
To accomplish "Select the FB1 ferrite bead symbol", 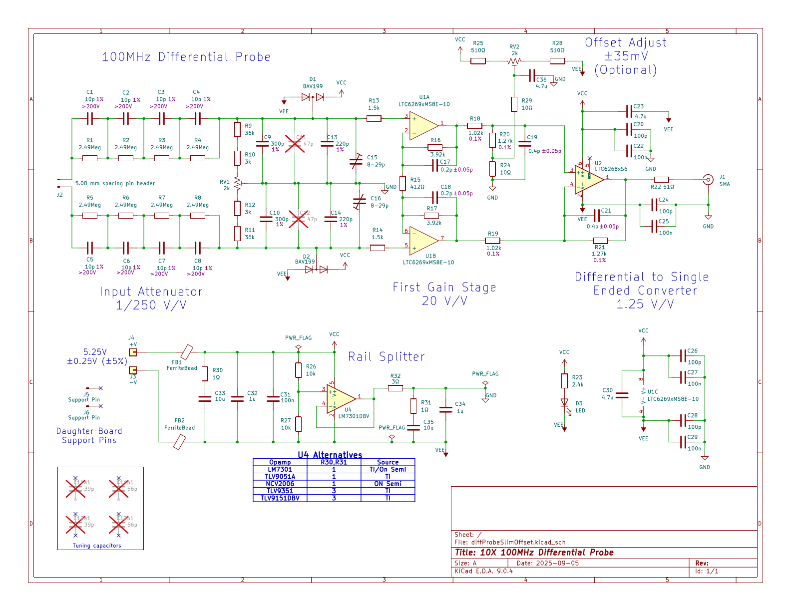I will pyautogui.click(x=187, y=352).
